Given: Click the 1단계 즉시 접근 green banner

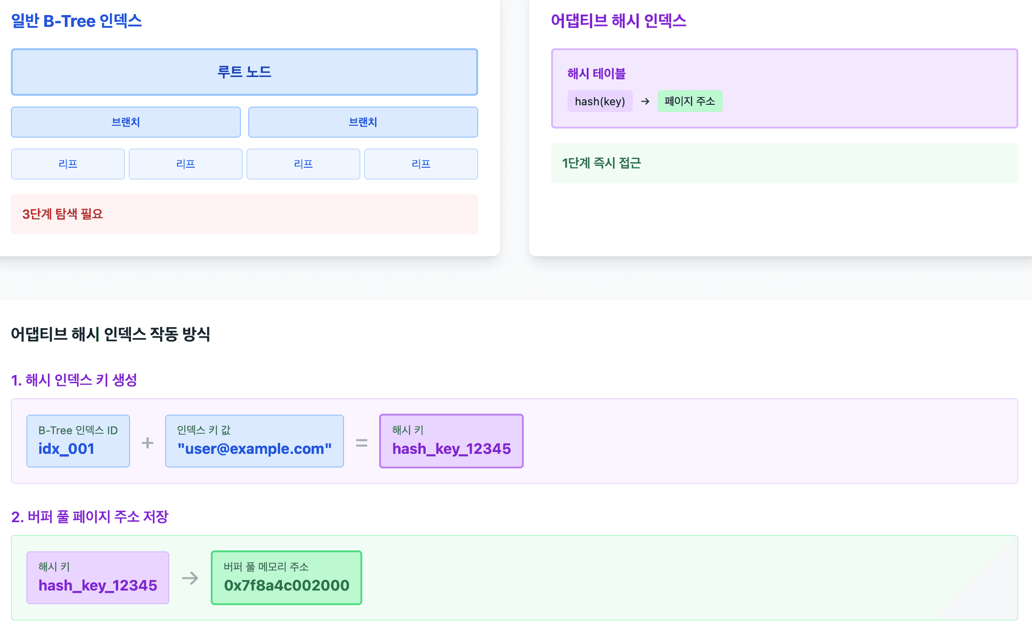Looking at the screenshot, I should [x=784, y=163].
